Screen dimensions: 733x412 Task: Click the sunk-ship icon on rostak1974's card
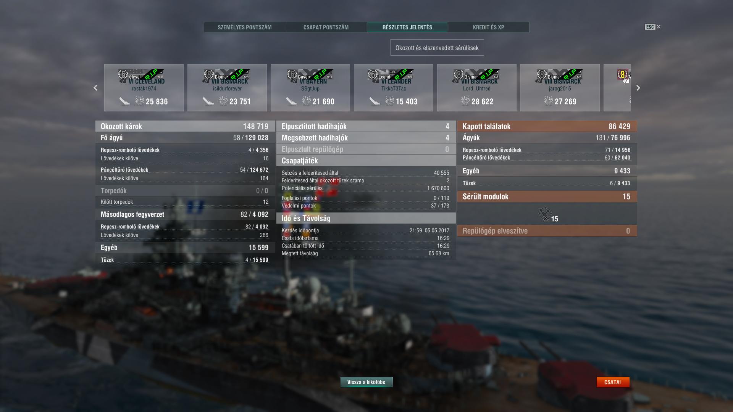click(124, 101)
